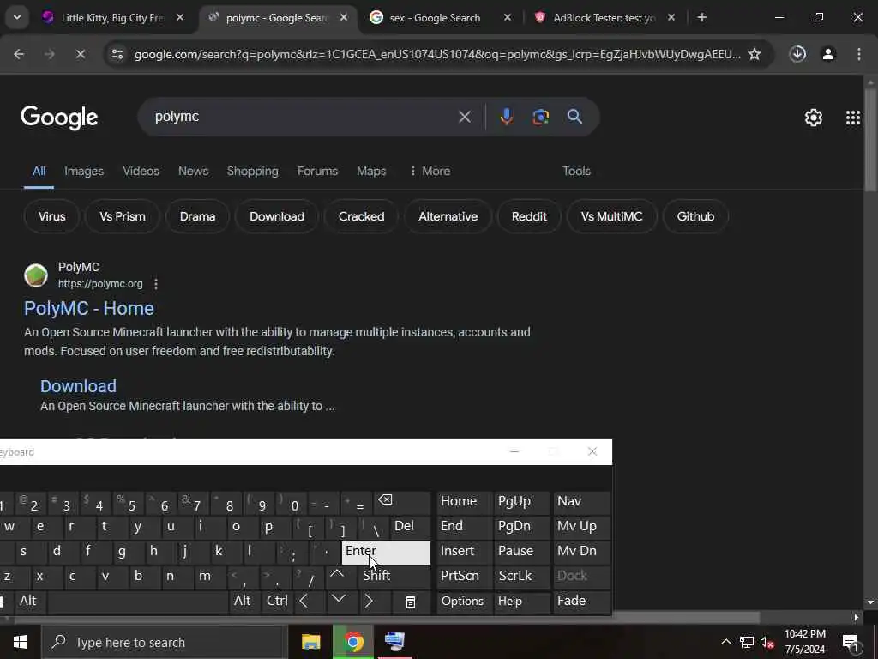Image resolution: width=878 pixels, height=659 pixels.
Task: Open Chrome downloads icon
Action: 797,54
